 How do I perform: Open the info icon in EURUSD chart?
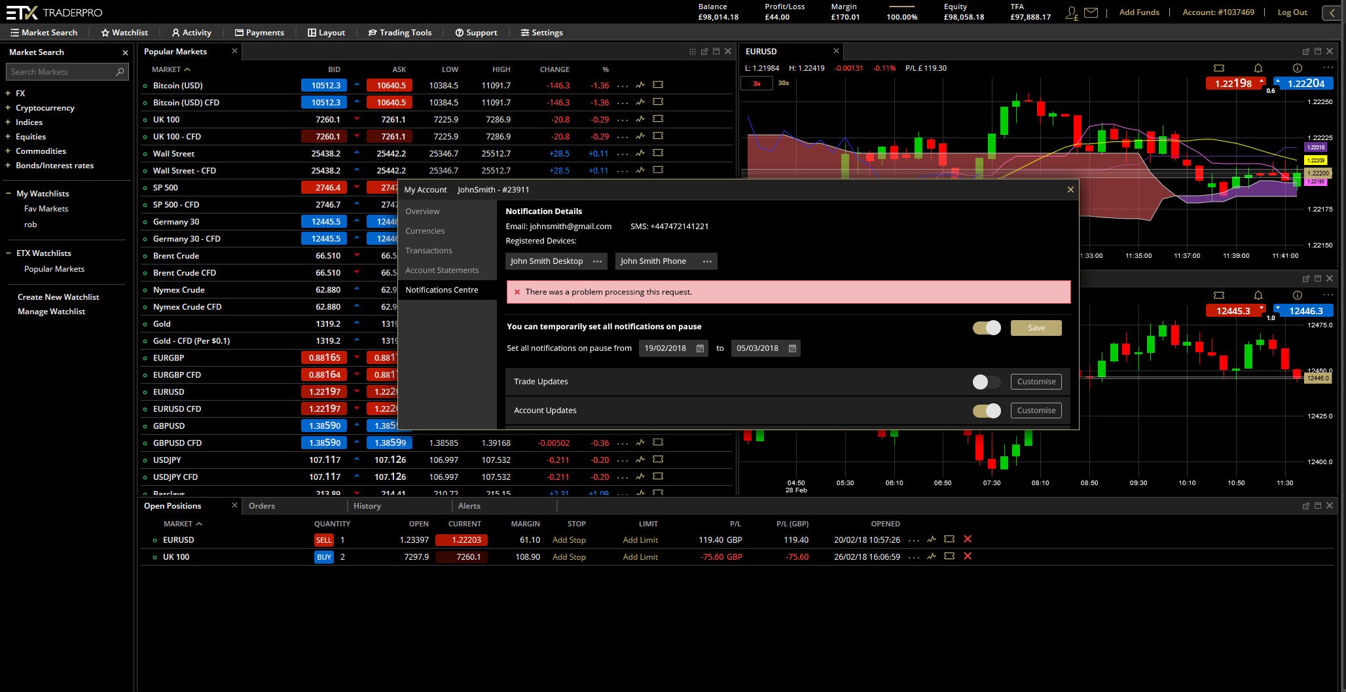click(x=1298, y=68)
